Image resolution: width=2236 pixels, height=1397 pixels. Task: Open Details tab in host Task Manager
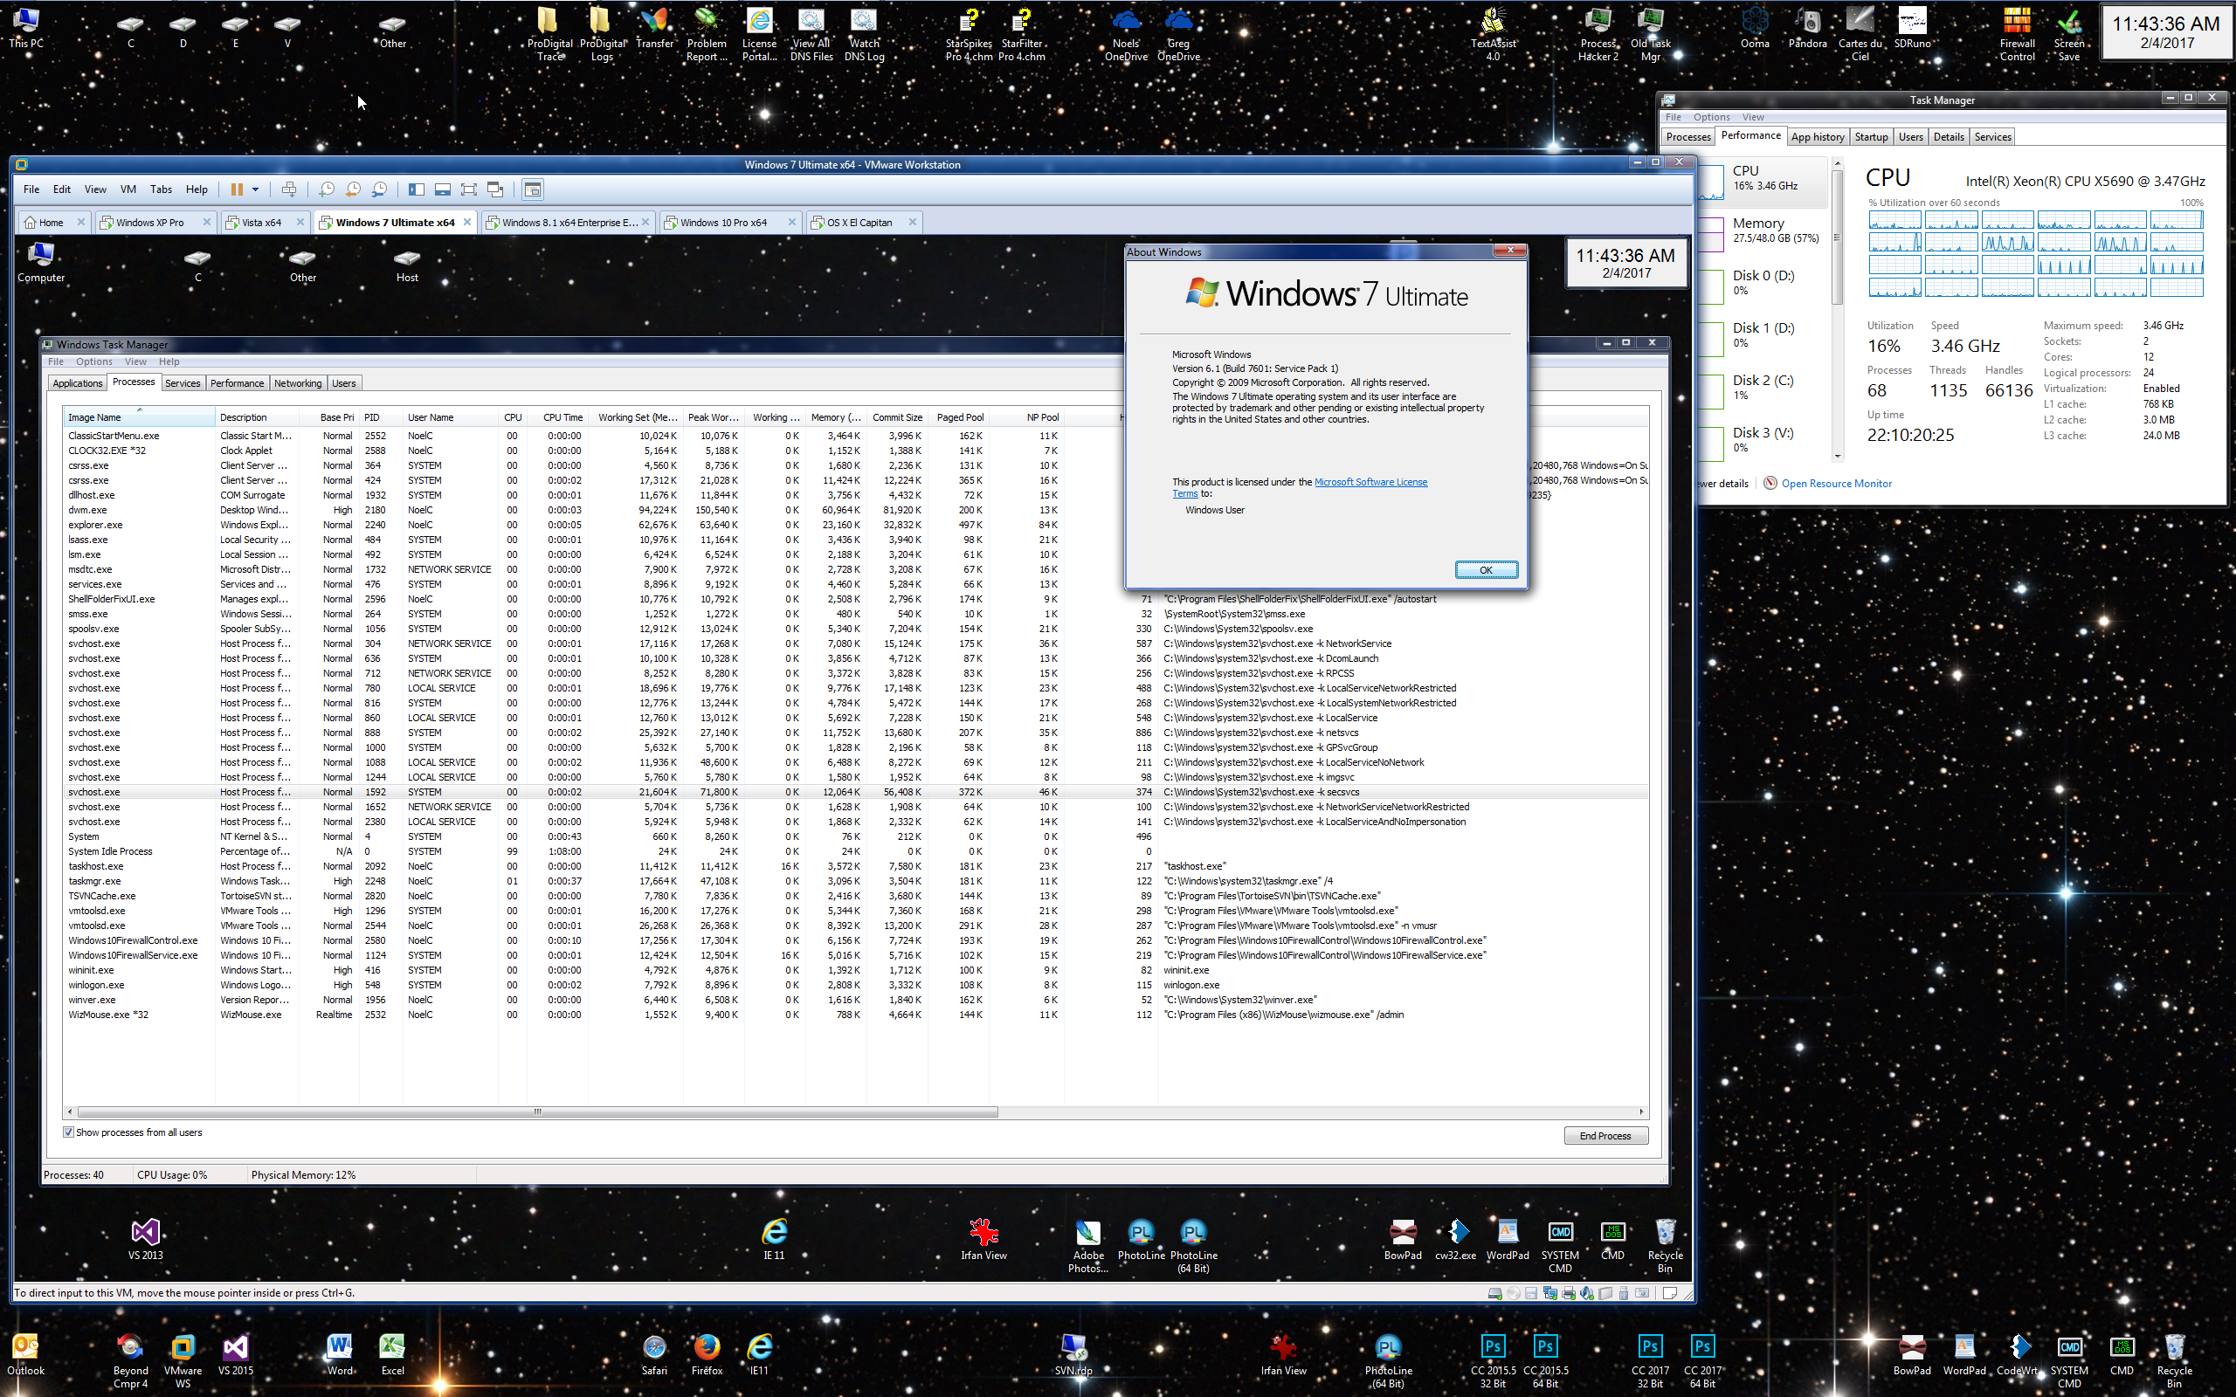[1948, 137]
